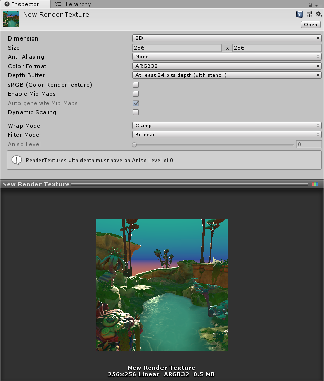Open the Dimension dropdown

227,38
